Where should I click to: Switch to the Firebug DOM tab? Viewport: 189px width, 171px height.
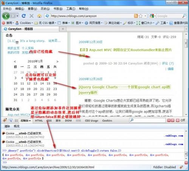click(x=68, y=121)
